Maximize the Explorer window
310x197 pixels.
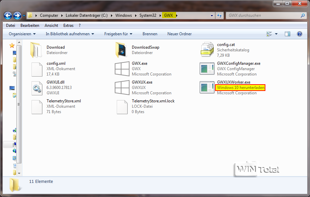coord(287,3)
